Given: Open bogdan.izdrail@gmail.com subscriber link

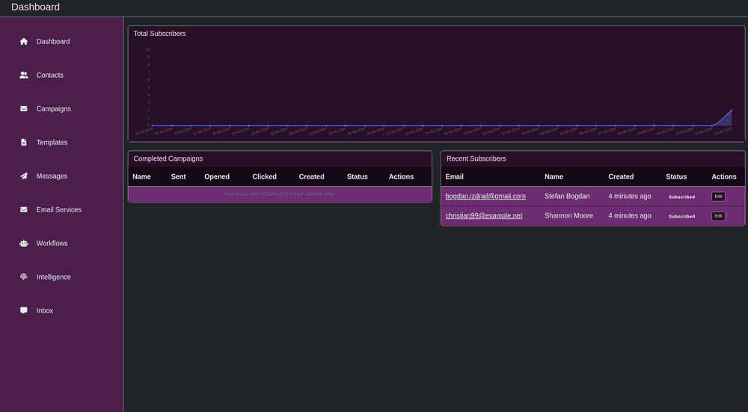Looking at the screenshot, I should (x=485, y=197).
